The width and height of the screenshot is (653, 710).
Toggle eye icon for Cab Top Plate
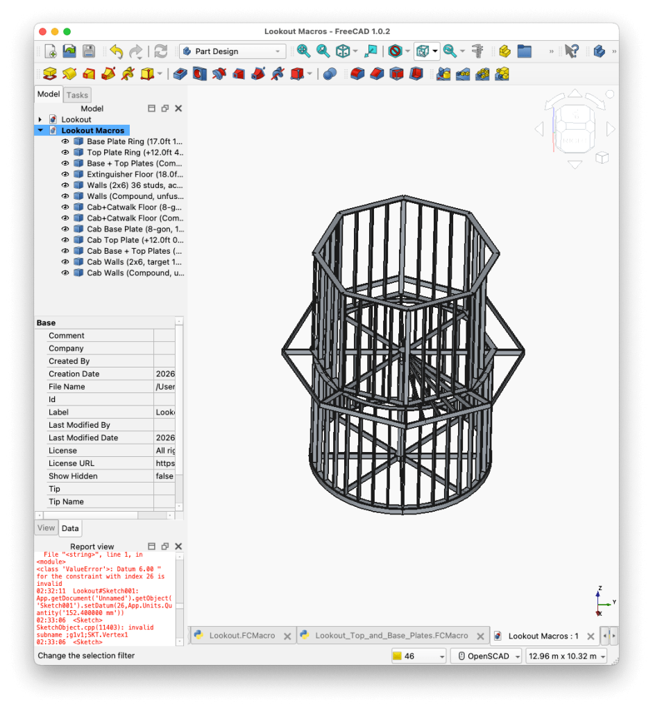pos(65,240)
